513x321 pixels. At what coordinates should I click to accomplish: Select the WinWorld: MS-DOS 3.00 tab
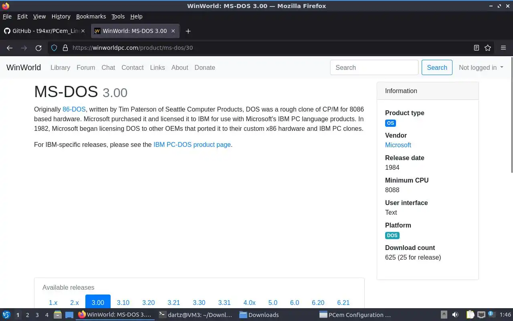pos(135,31)
